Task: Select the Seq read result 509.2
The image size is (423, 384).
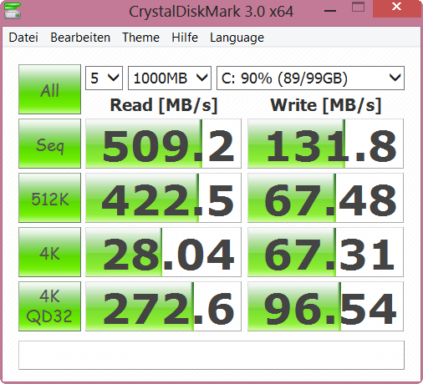Action: pyautogui.click(x=163, y=144)
